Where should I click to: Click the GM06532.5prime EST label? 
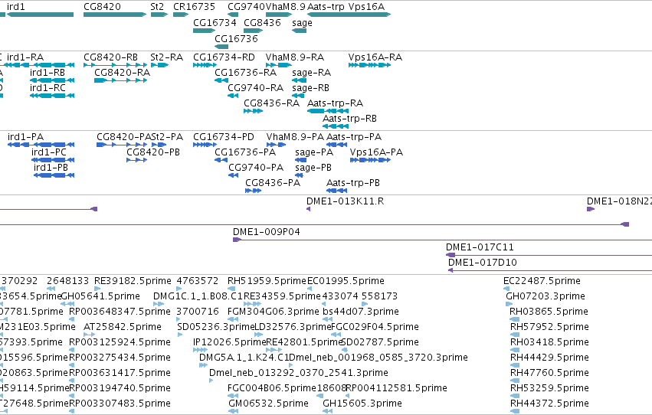[269, 404]
